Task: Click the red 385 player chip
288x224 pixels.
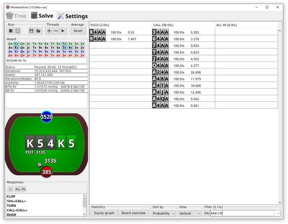Action: 46,172
